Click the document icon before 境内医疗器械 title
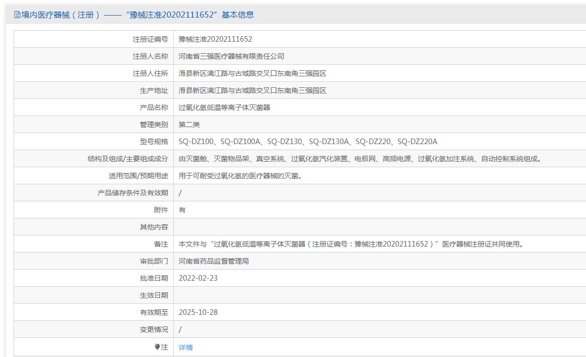Image resolution: width=586 pixels, height=357 pixels. pos(17,15)
